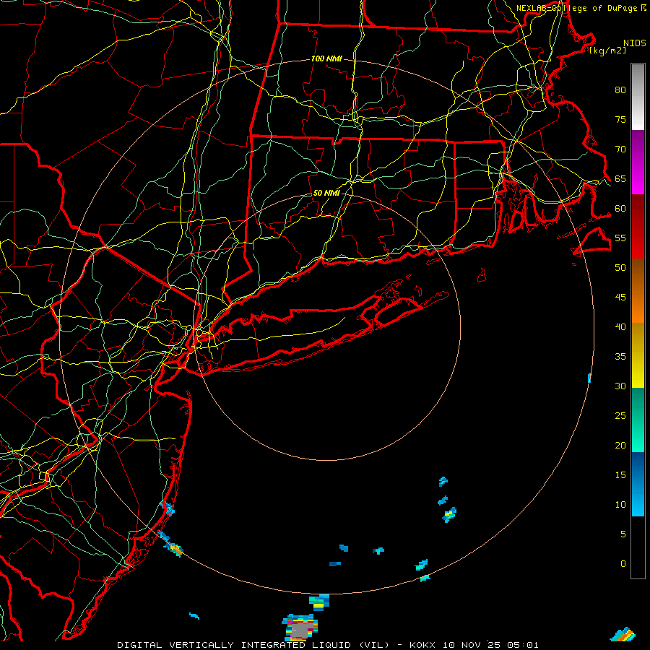Viewport: 650px width, 650px height.
Task: Click the scale value 80
Action: [x=620, y=90]
